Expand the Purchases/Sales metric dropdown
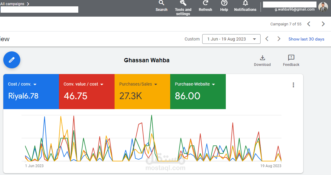This screenshot has width=331, height=175. pyautogui.click(x=156, y=84)
